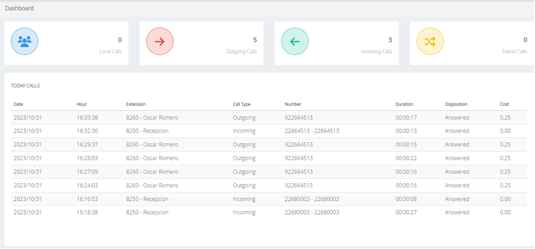This screenshot has height=249, width=535.
Task: Click the number in the 15:18:38 row
Action: click(x=312, y=212)
